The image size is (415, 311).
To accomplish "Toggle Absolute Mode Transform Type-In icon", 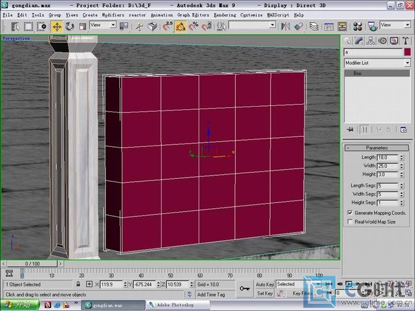I will 89,284.
